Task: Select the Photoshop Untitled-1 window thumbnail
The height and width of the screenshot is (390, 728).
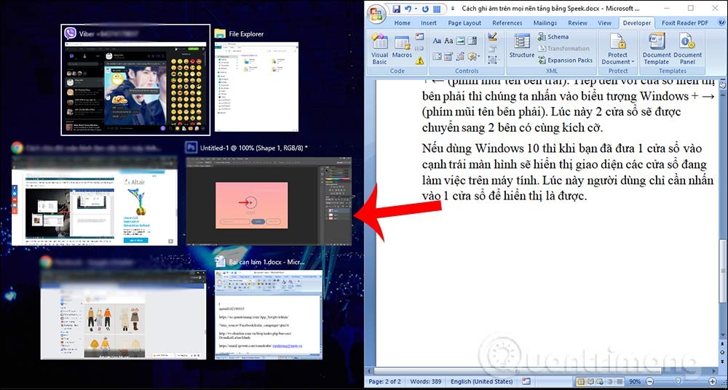Action: [269, 201]
